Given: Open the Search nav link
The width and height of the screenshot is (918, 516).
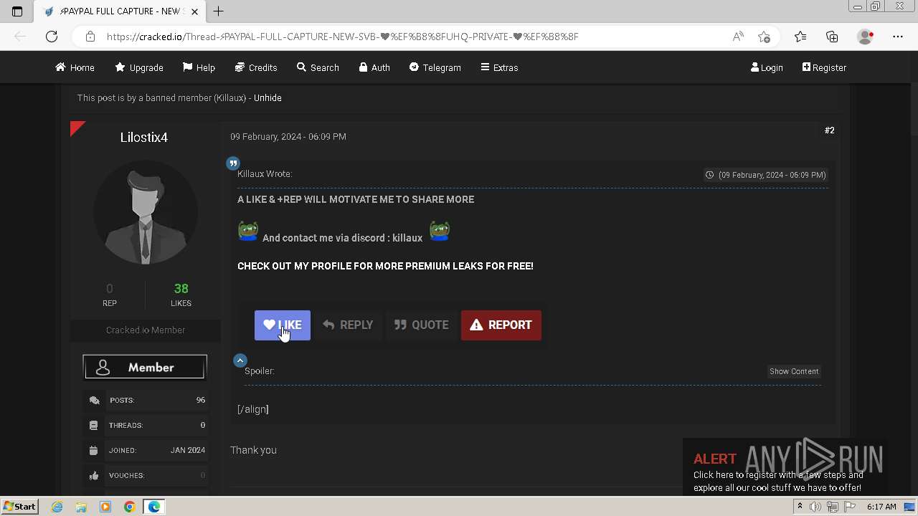Looking at the screenshot, I should (318, 67).
